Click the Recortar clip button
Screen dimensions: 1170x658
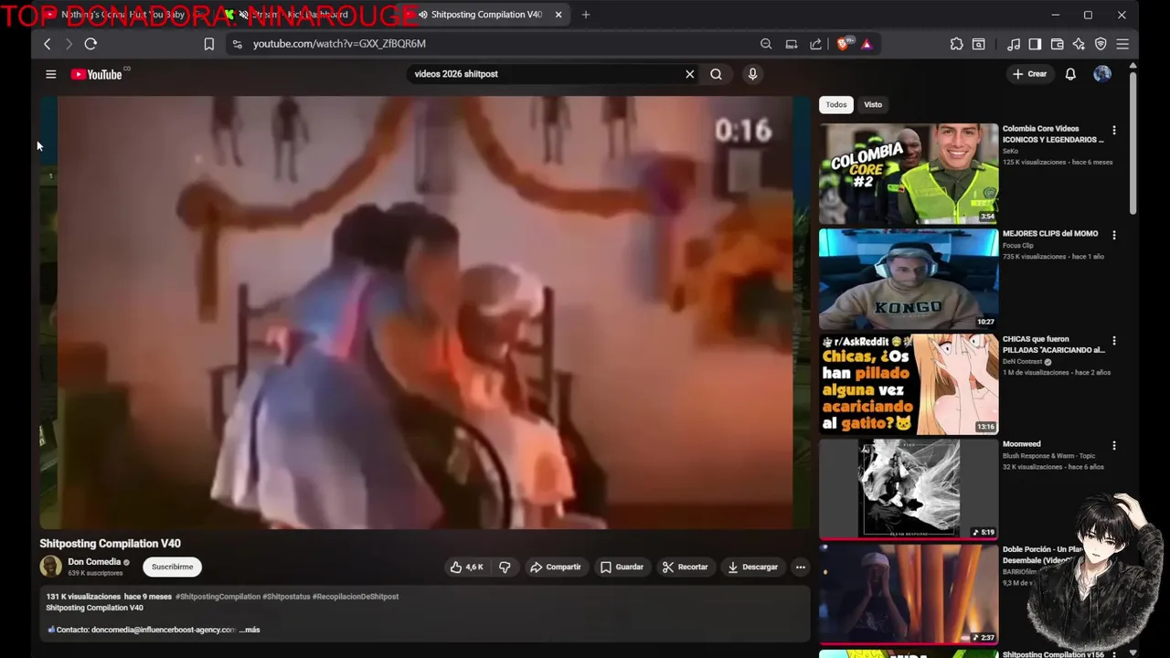click(x=685, y=567)
